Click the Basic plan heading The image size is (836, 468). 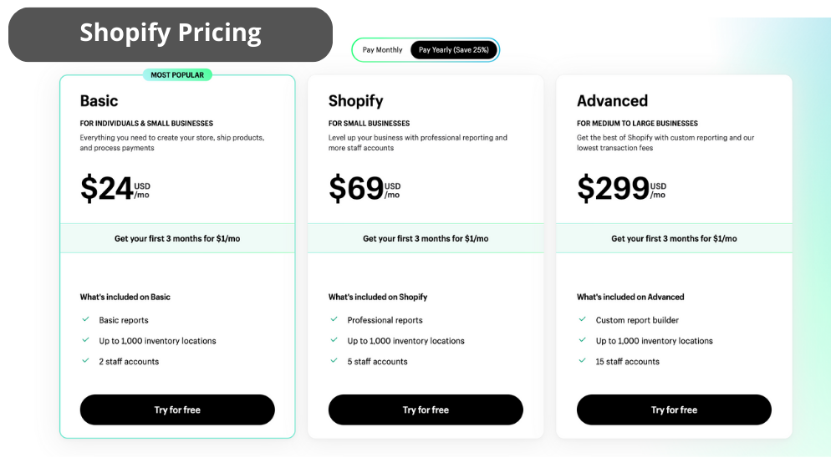99,101
